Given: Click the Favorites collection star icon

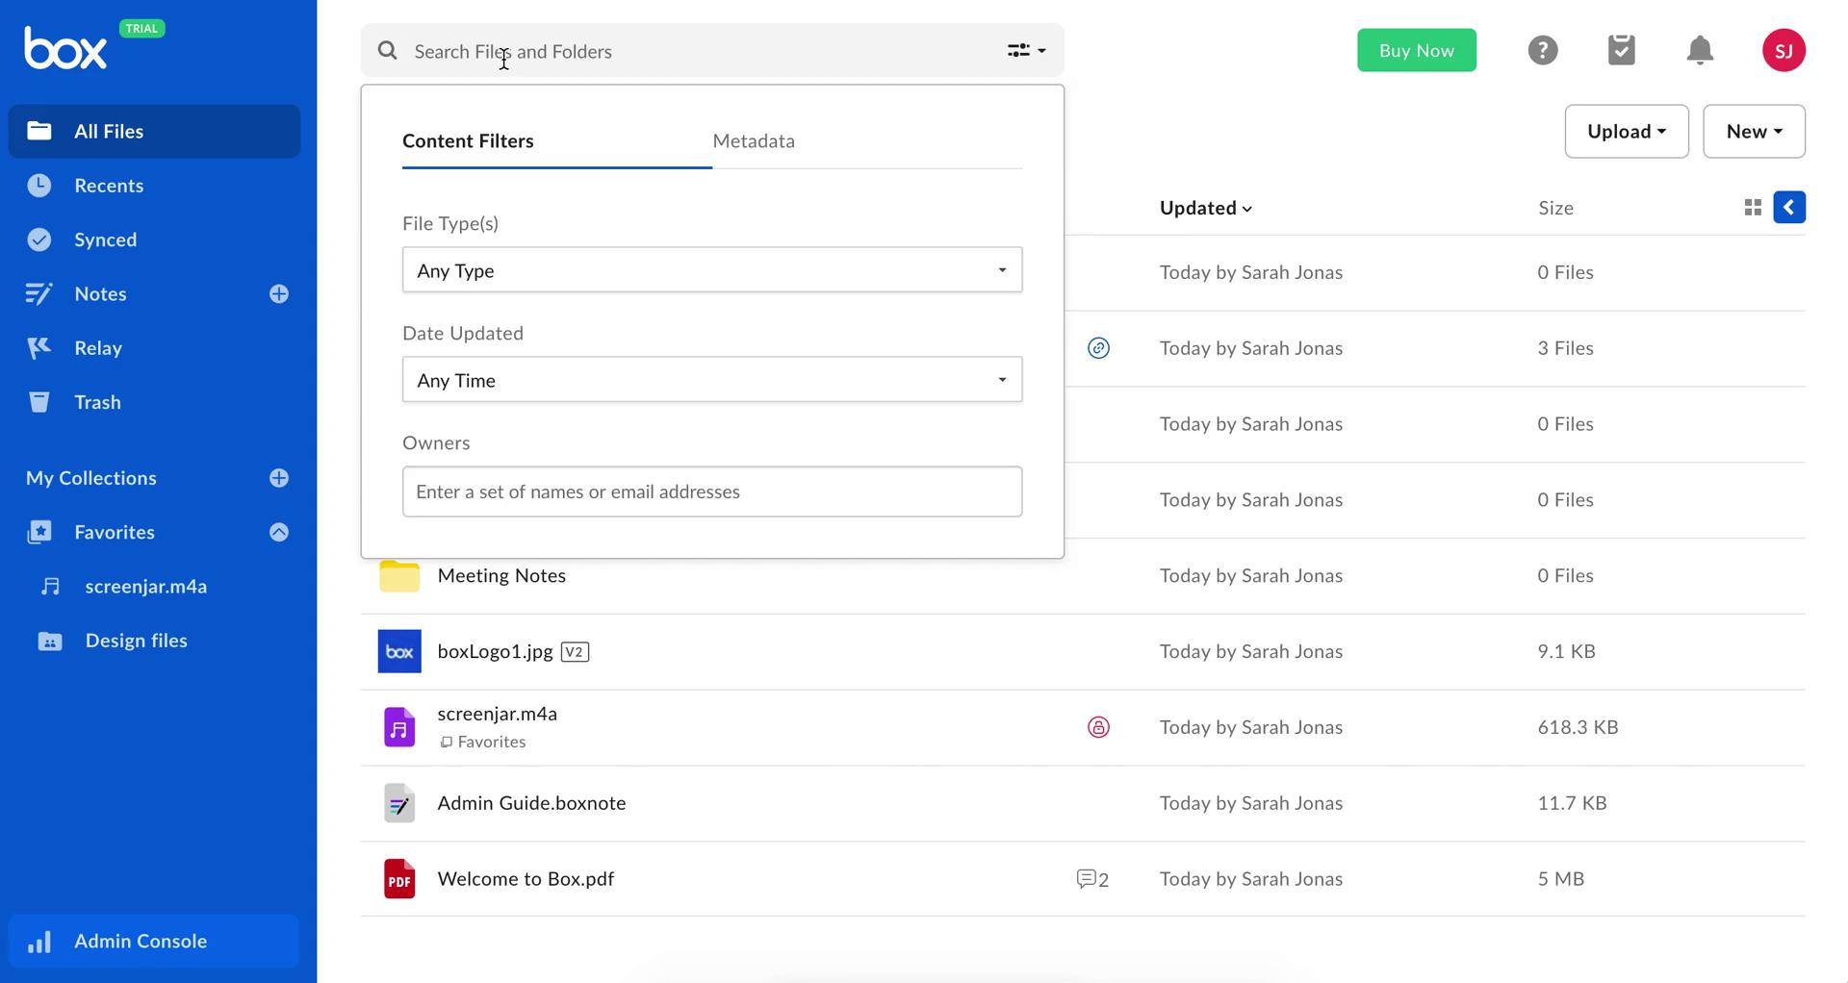Looking at the screenshot, I should (x=39, y=532).
